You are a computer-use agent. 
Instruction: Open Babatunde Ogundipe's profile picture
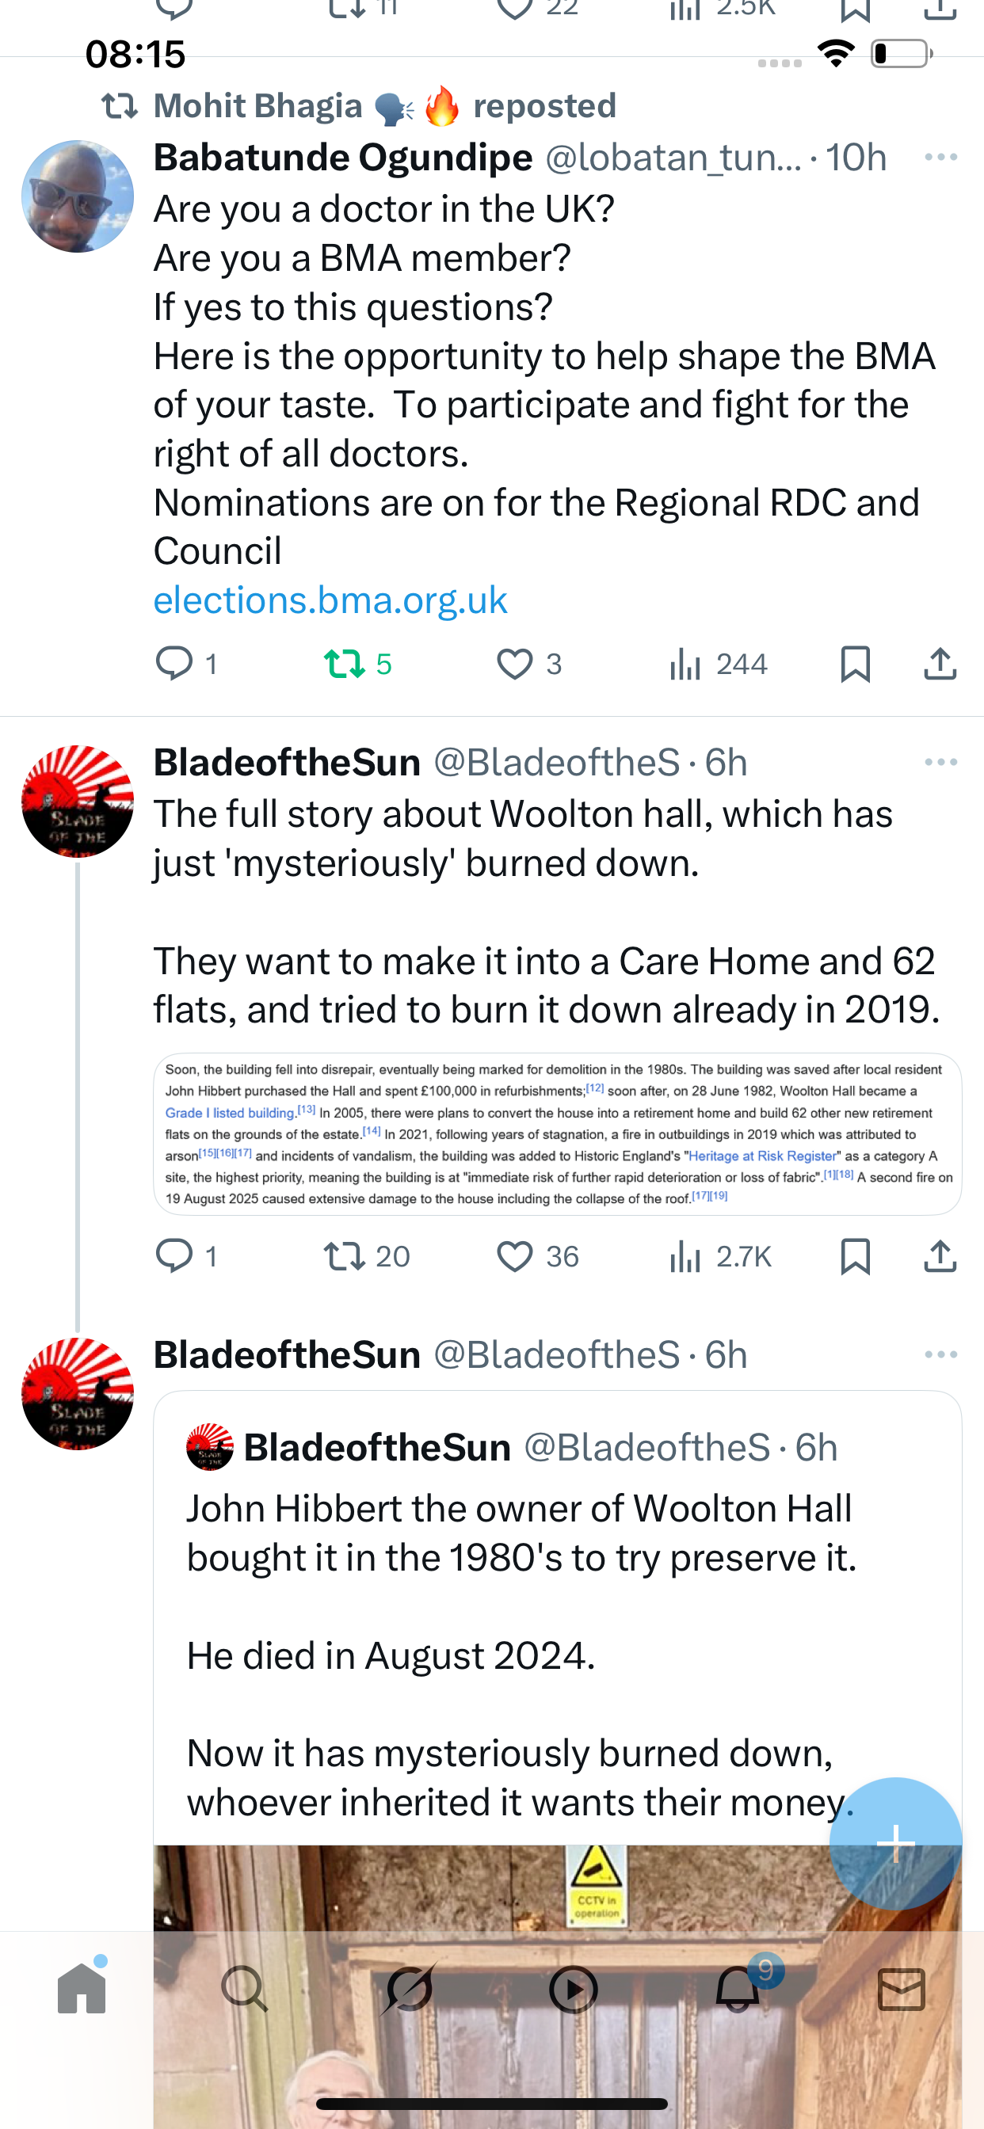[78, 196]
